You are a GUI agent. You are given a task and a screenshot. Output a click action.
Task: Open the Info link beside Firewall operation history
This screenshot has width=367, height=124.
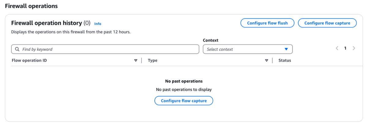pos(98,24)
